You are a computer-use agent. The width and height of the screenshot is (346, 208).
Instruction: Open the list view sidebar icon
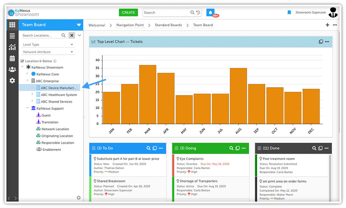(x=12, y=36)
